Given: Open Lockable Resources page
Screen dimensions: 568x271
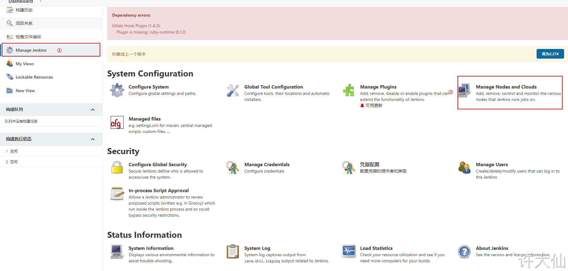Looking at the screenshot, I should (x=34, y=77).
